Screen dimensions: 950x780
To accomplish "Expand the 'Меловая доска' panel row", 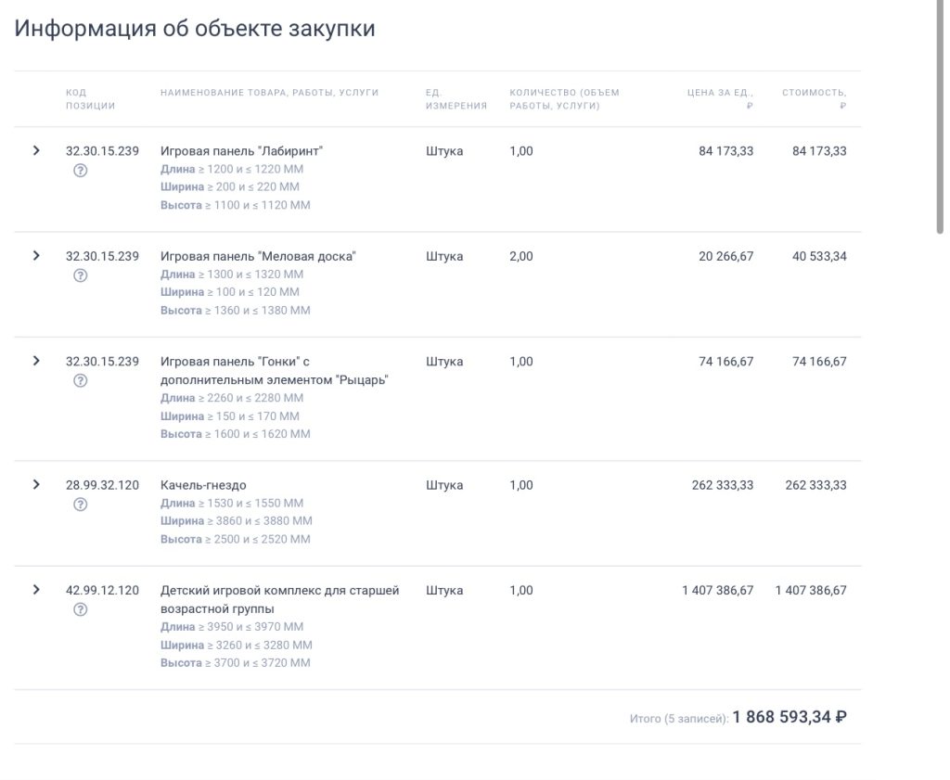I will tap(36, 256).
